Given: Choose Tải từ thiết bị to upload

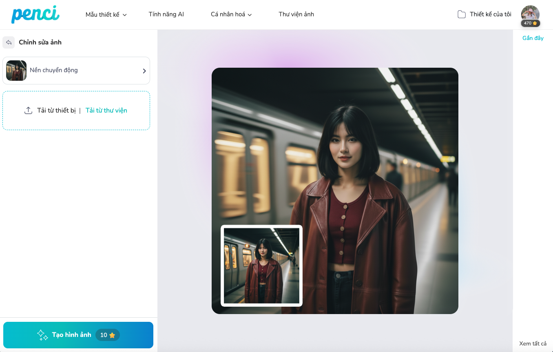Looking at the screenshot, I should pos(56,111).
